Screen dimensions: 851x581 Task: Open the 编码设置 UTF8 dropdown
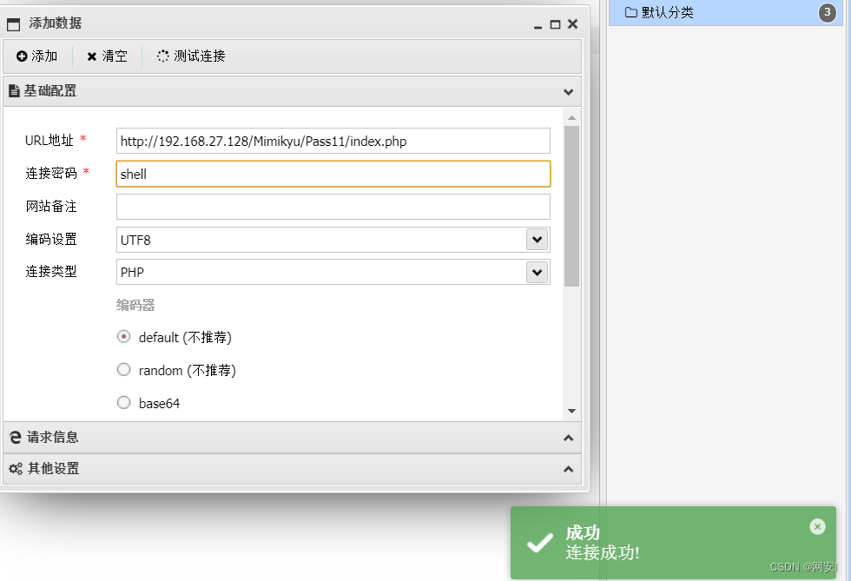pyautogui.click(x=538, y=239)
